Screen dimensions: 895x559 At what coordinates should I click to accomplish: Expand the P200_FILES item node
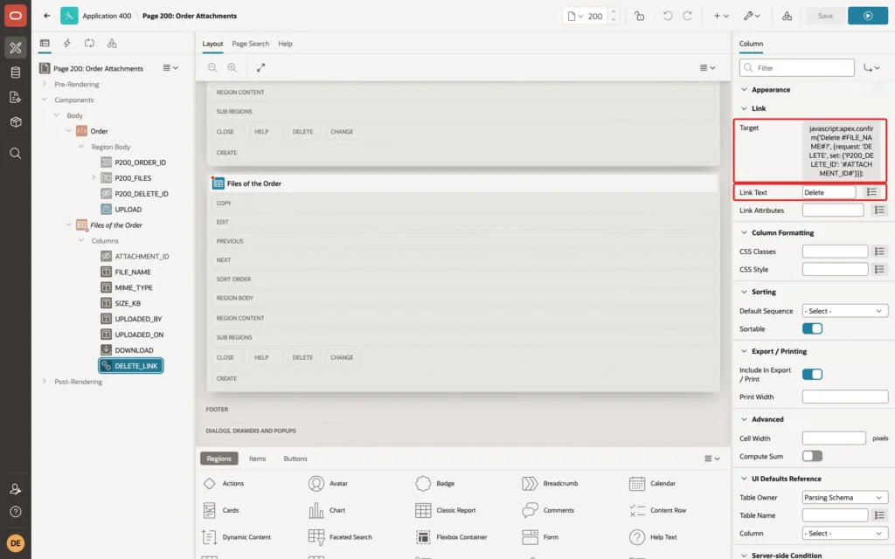[x=94, y=178]
